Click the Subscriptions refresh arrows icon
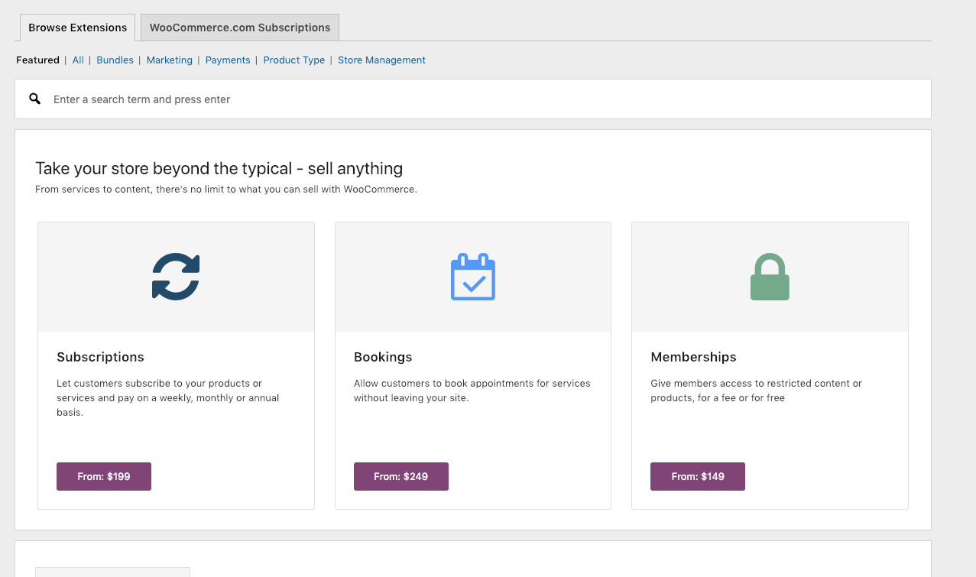The height and width of the screenshot is (577, 976). point(176,276)
